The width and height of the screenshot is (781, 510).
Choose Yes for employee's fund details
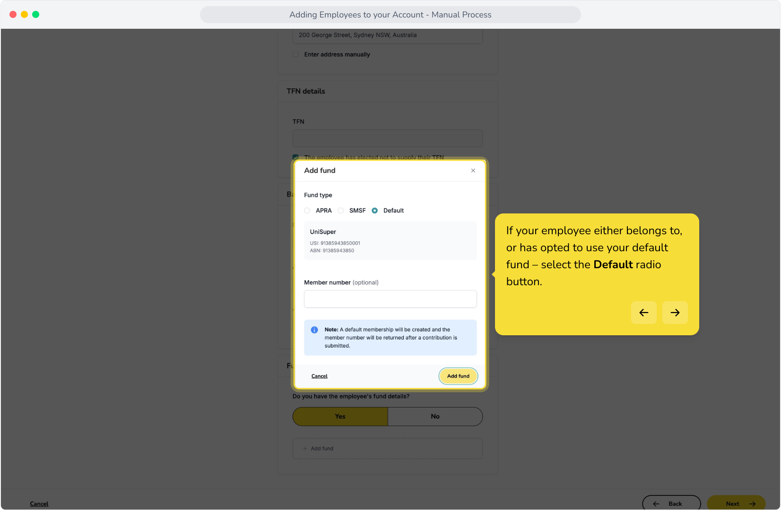click(340, 416)
